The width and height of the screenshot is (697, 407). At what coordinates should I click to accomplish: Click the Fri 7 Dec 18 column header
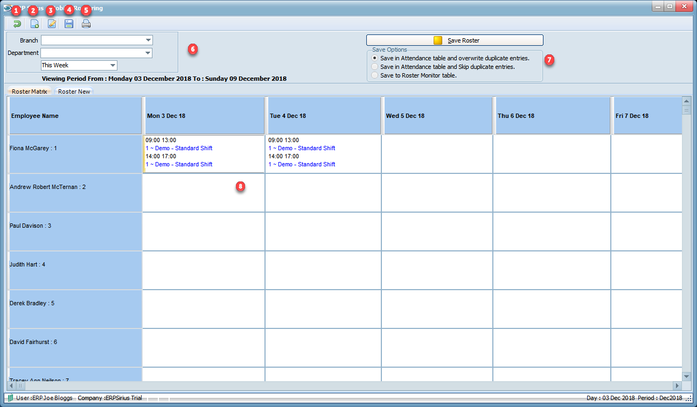click(647, 116)
